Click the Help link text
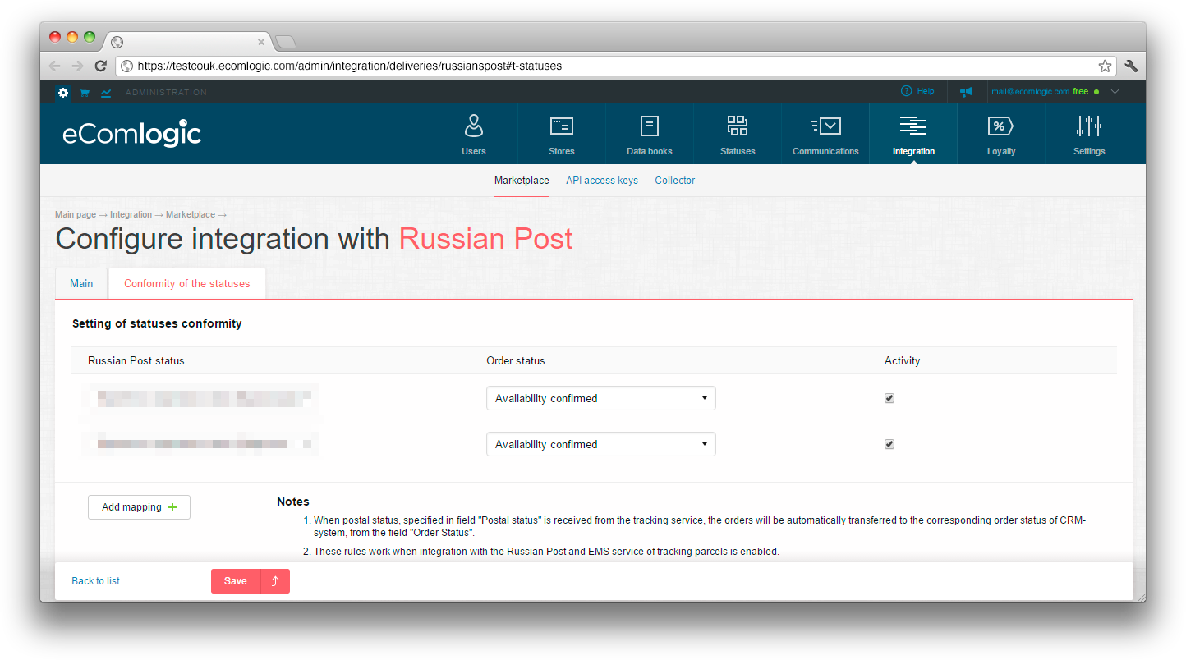1186x660 pixels. tap(926, 91)
